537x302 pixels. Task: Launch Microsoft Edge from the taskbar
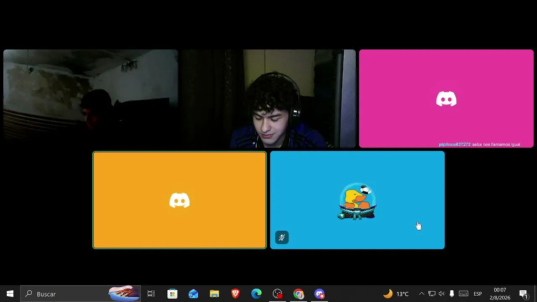click(256, 294)
